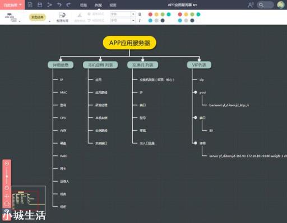Pick dark navy in the left color palette
Viewport: 287px width, 223px height.
163,21
